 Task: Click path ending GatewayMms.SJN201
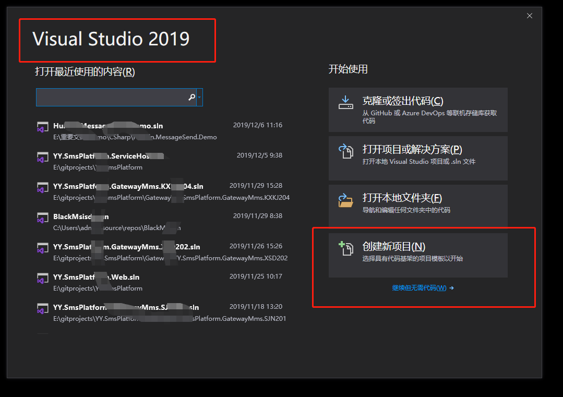click(170, 319)
